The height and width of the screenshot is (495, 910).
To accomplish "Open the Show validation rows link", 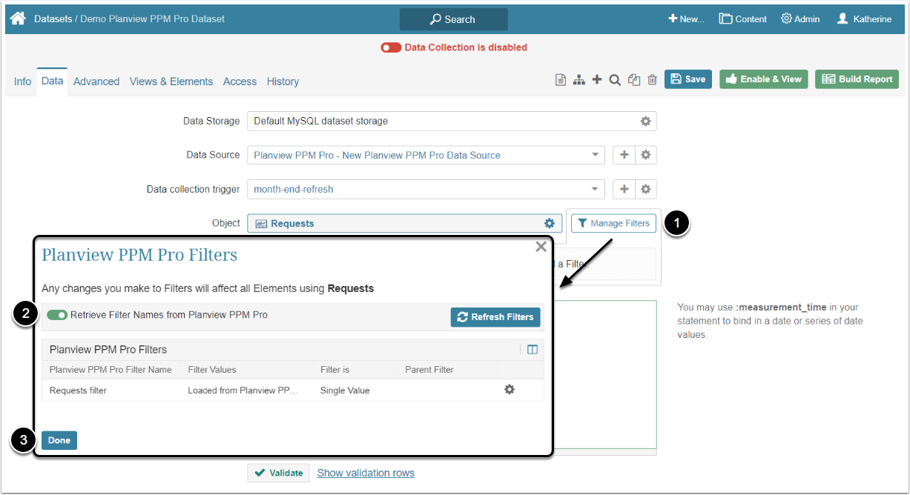I will tap(366, 473).
